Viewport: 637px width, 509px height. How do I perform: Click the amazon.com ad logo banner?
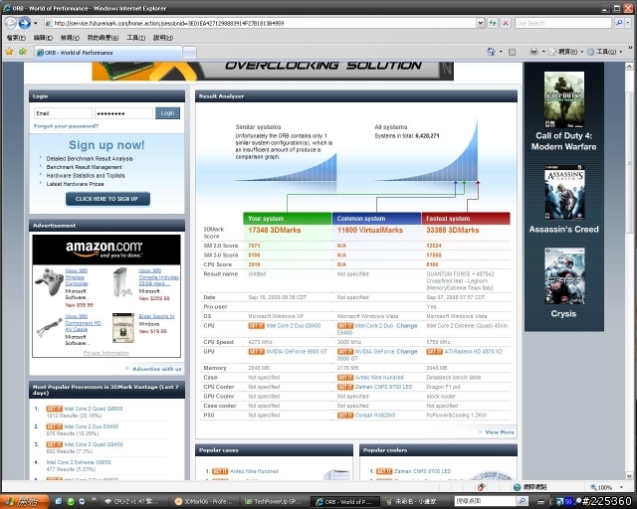[106, 250]
